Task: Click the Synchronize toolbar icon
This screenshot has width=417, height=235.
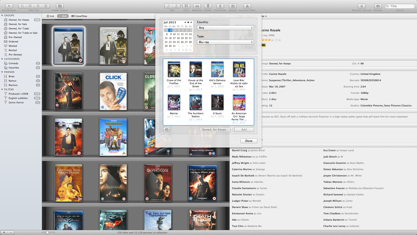Action: pos(8,6)
